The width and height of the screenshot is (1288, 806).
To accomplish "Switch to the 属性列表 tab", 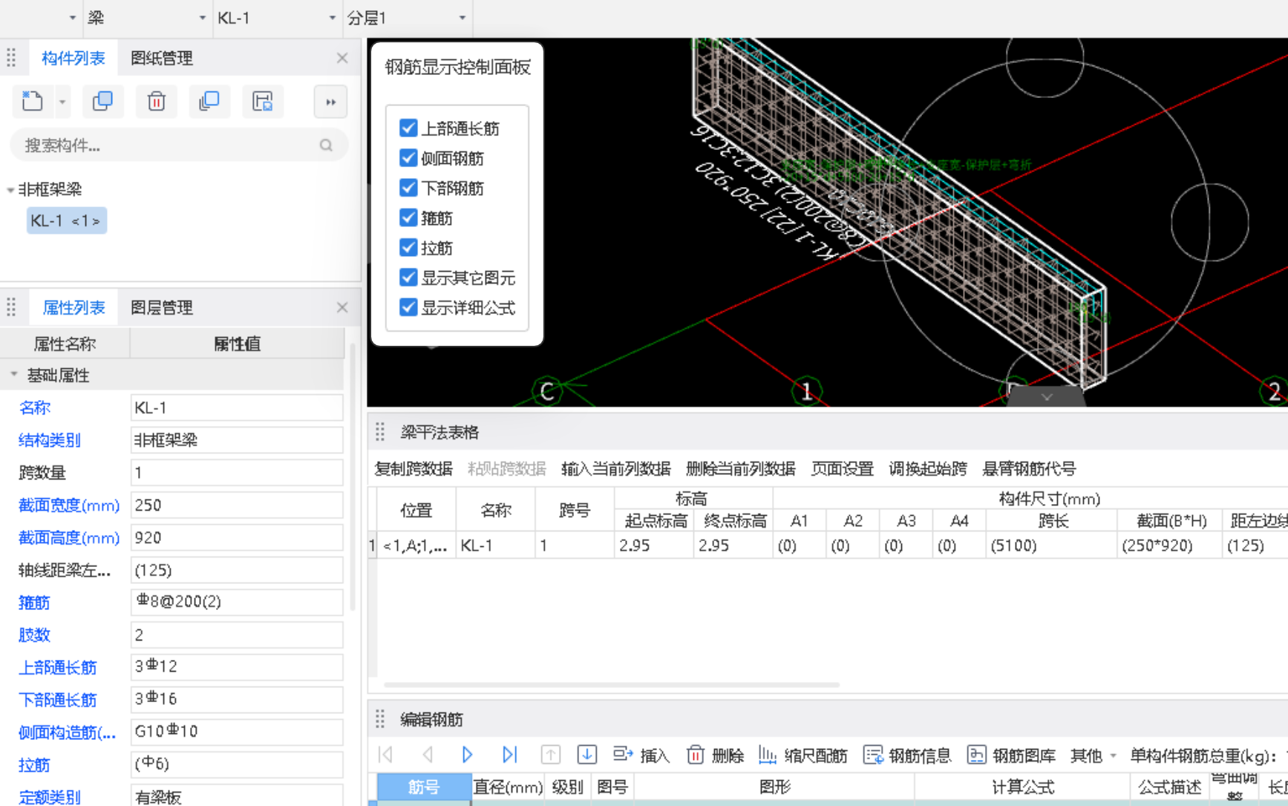I will click(x=73, y=307).
